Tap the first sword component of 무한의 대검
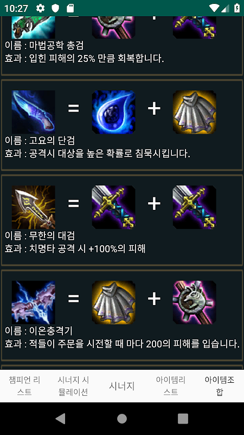 (113, 207)
